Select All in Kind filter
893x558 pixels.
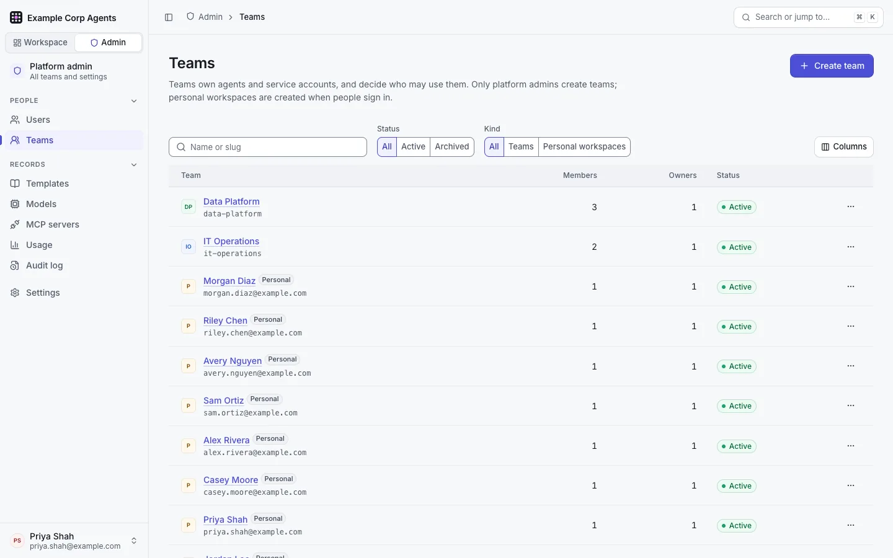(x=494, y=147)
